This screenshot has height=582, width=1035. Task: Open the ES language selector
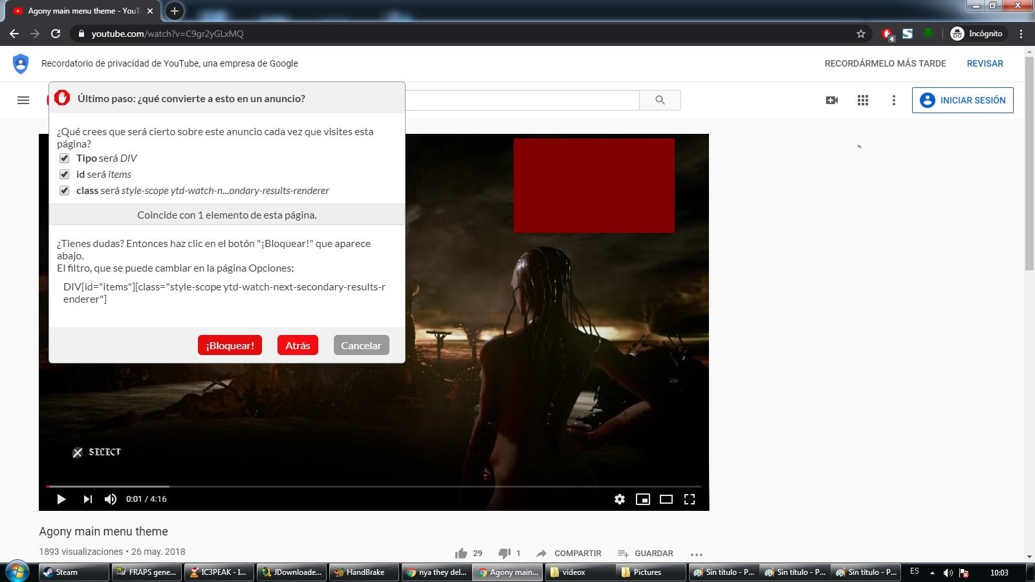[915, 572]
